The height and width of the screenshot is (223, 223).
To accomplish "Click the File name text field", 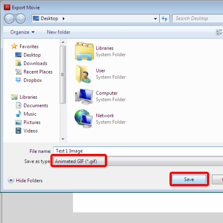I will [138, 151].
